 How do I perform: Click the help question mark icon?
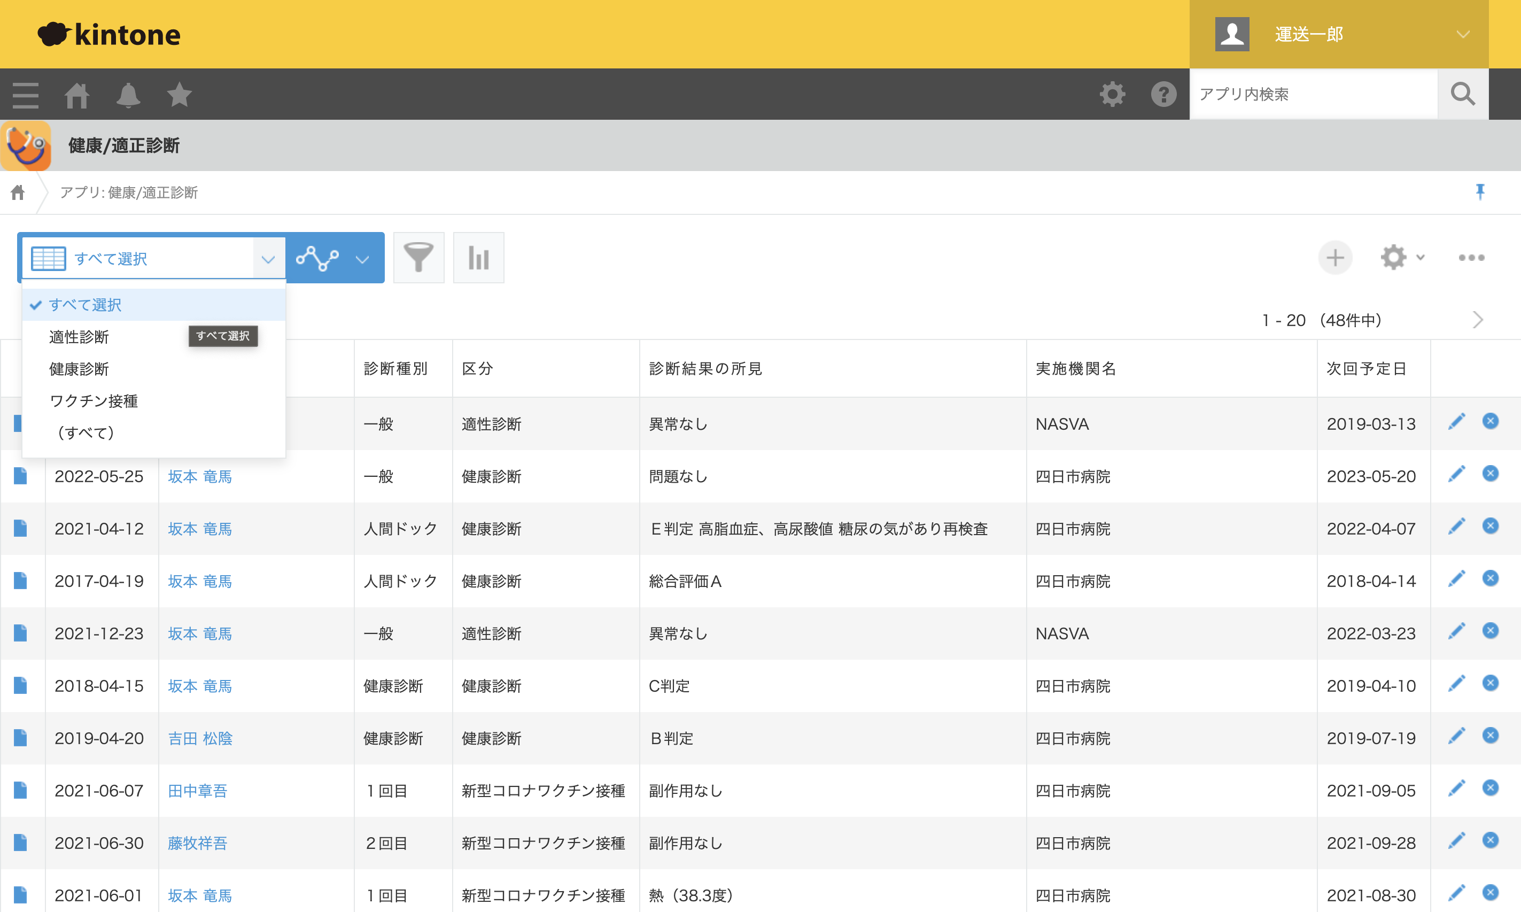pos(1163,94)
